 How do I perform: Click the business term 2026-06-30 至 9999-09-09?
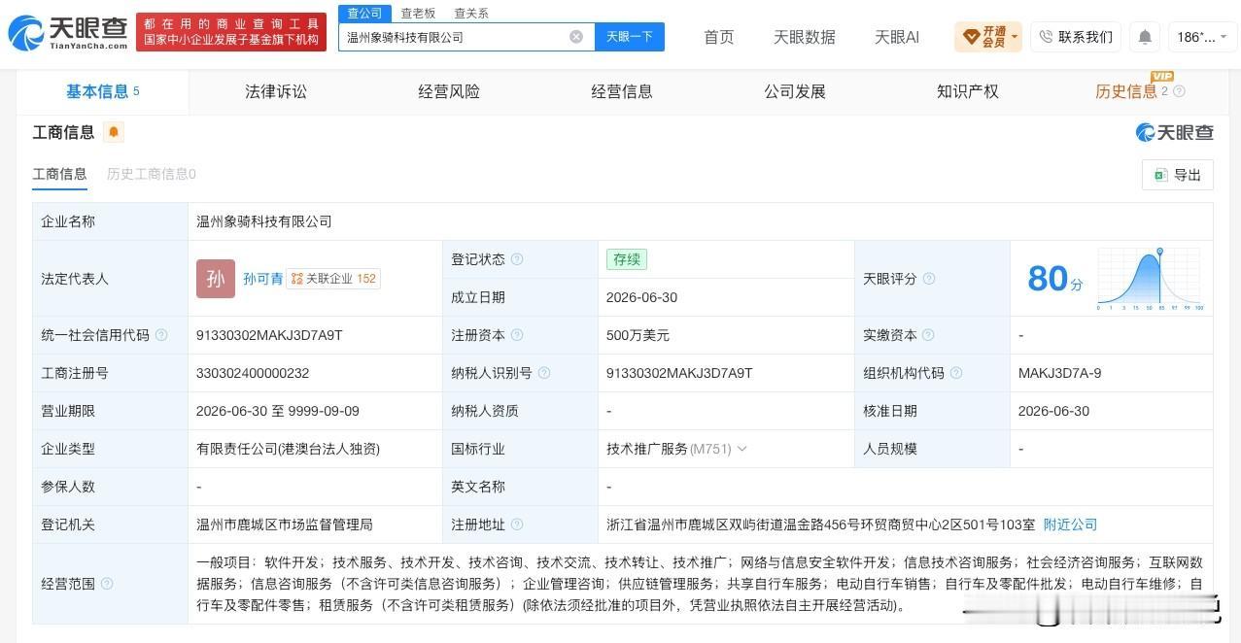[278, 411]
